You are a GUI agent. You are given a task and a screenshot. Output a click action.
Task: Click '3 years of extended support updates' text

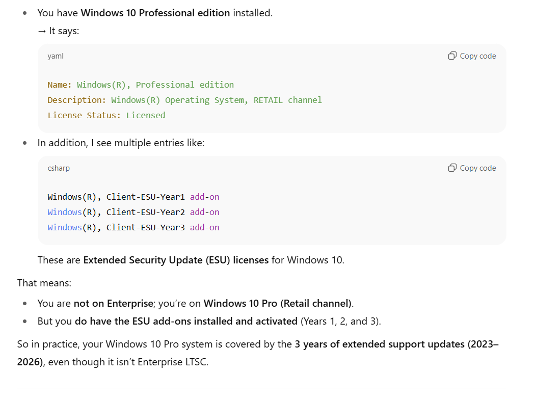[380, 344]
